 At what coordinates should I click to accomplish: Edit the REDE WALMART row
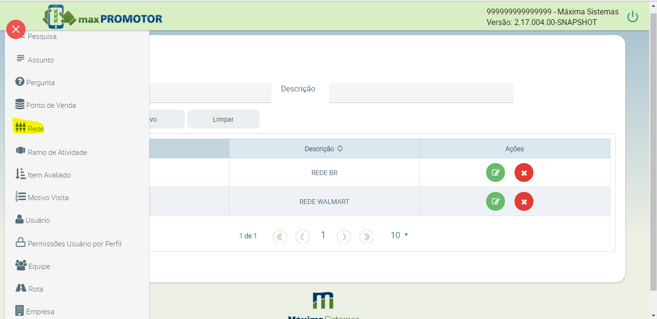[x=495, y=202]
